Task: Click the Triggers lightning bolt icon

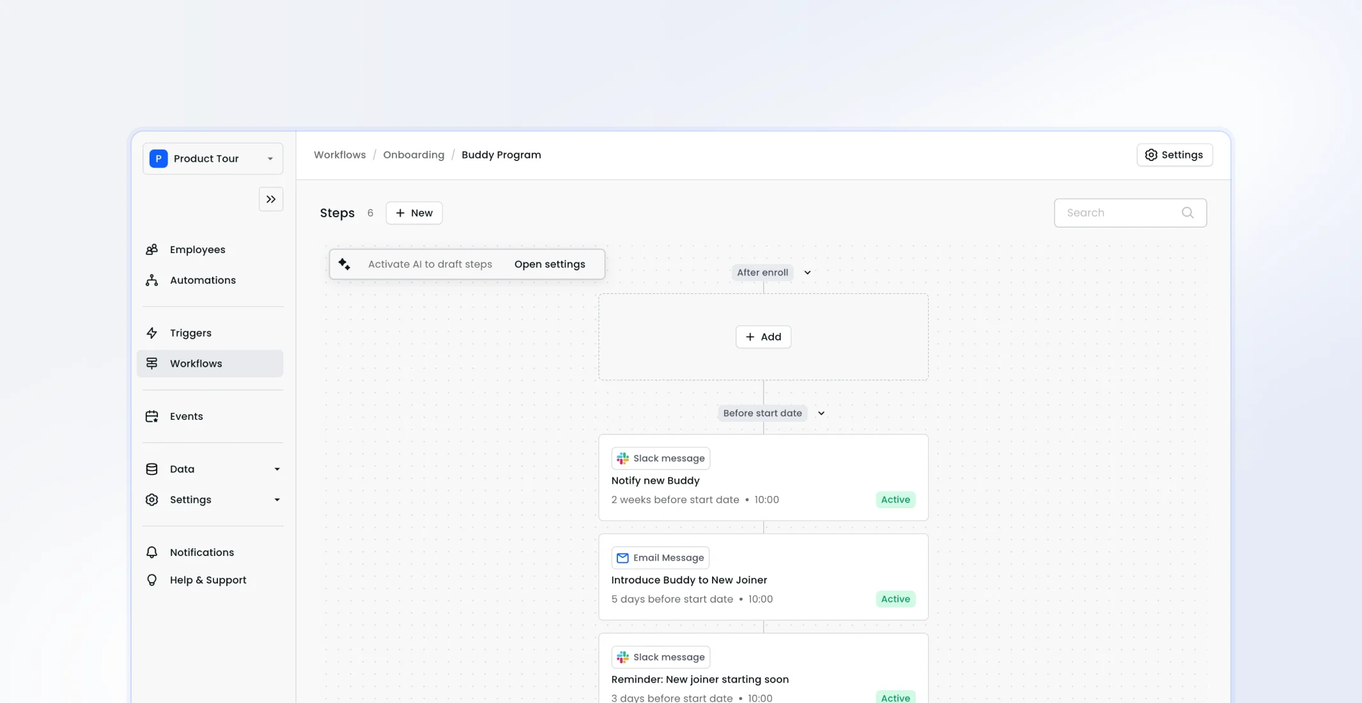Action: 151,333
